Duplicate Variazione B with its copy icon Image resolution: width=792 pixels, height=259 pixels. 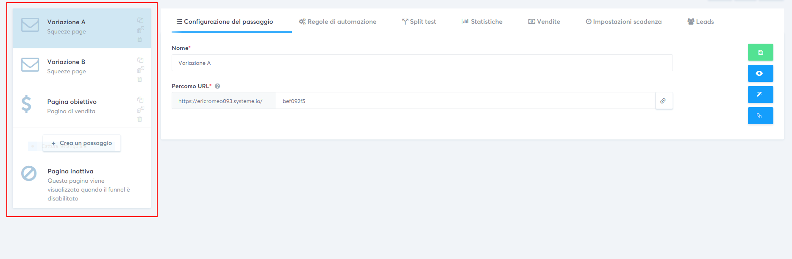click(140, 60)
